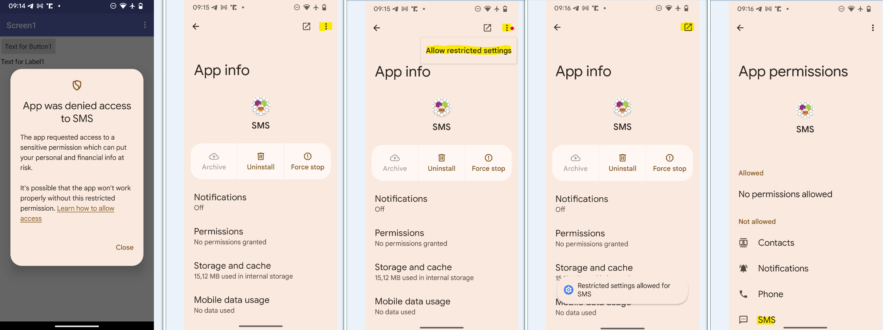Image resolution: width=883 pixels, height=330 pixels.
Task: Tap the SMS permission message icon
Action: click(x=743, y=320)
